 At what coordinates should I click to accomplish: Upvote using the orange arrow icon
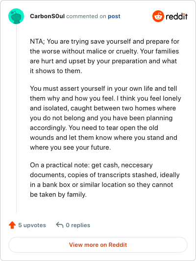point(12,225)
